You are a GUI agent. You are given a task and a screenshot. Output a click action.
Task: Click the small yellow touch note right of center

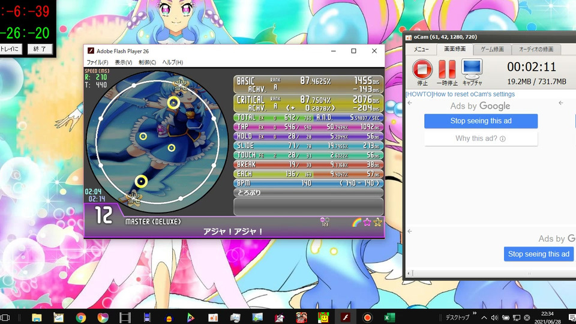coord(171,148)
